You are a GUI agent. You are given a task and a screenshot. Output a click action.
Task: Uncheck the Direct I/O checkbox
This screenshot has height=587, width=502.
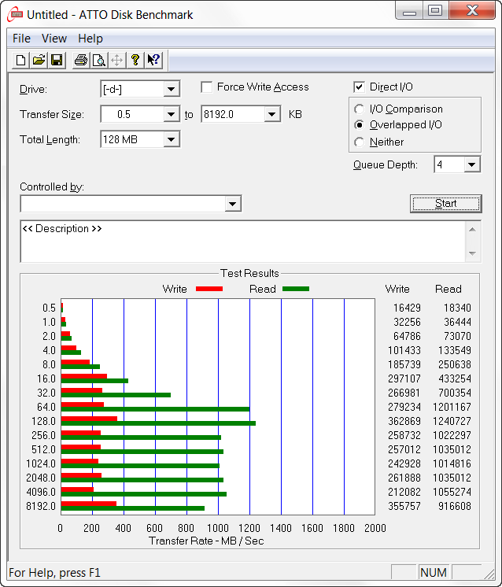tap(359, 87)
